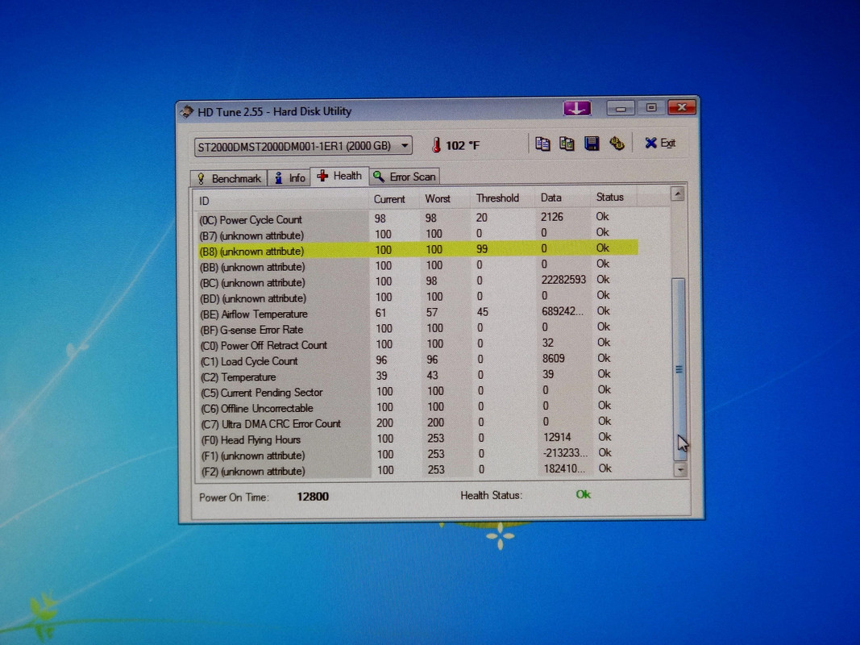This screenshot has width=860, height=645.
Task: Click the copy info to clipboard icon
Action: pos(542,144)
